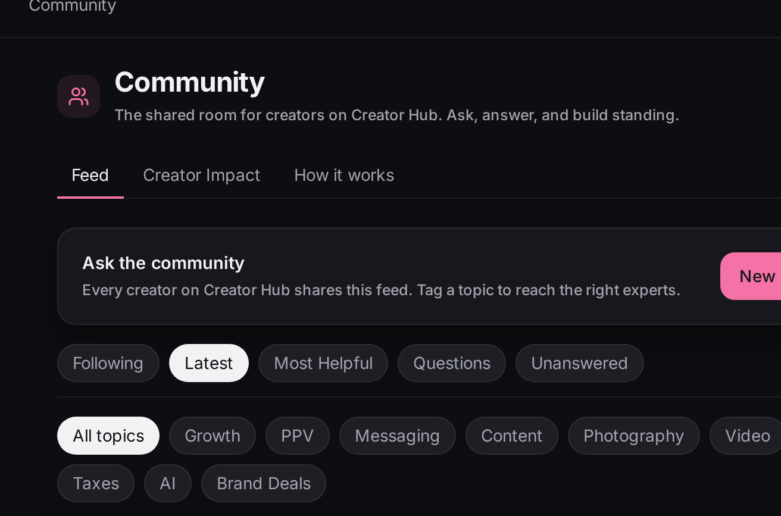This screenshot has width=781, height=516.
Task: Filter by the Brand Deals topic
Action: (264, 483)
